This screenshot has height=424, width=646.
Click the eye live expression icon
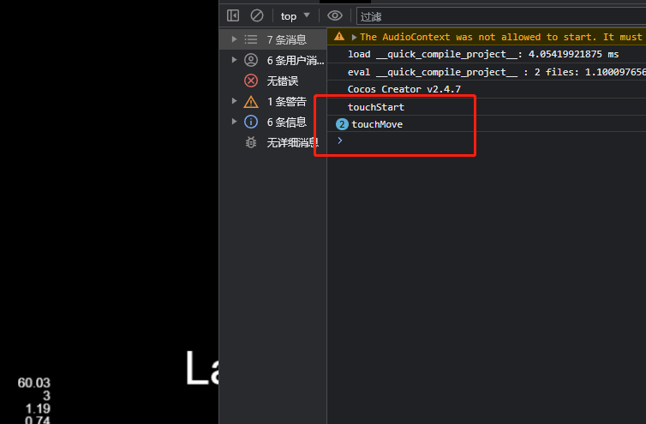[x=334, y=15]
